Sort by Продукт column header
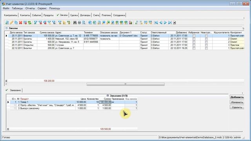 click(24, 99)
